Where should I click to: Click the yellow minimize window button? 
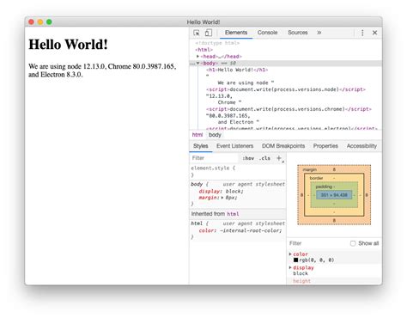point(40,22)
